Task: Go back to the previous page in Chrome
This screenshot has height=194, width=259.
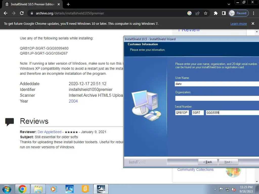Action: 6,13
